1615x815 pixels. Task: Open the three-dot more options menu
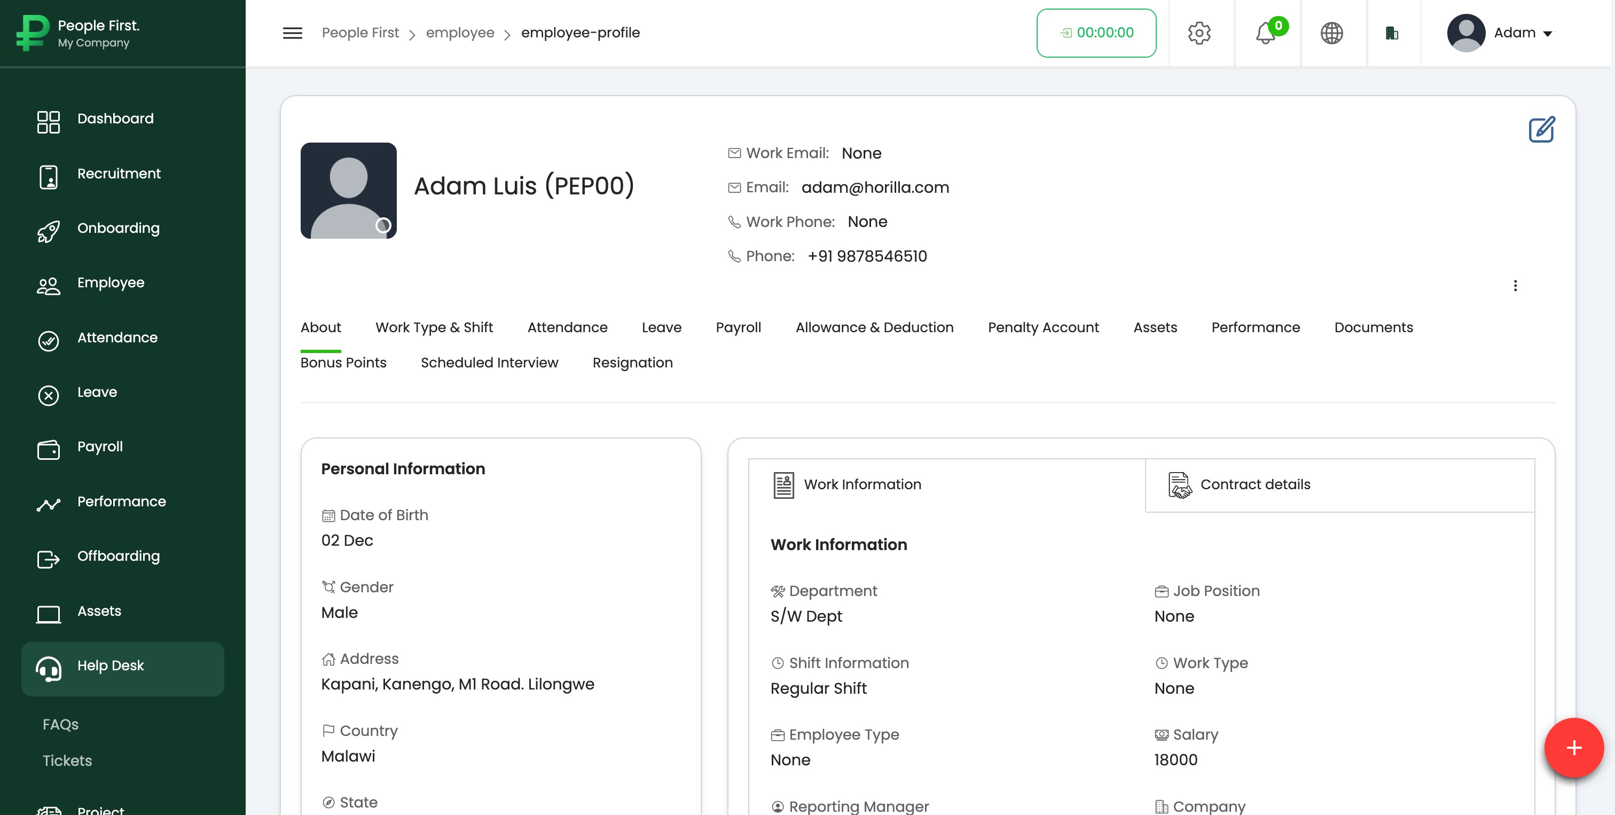click(1515, 286)
